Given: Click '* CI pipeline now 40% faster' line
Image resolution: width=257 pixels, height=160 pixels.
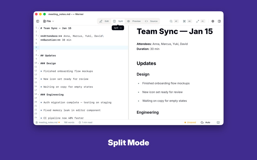Looking at the screenshot, I should [62, 118].
